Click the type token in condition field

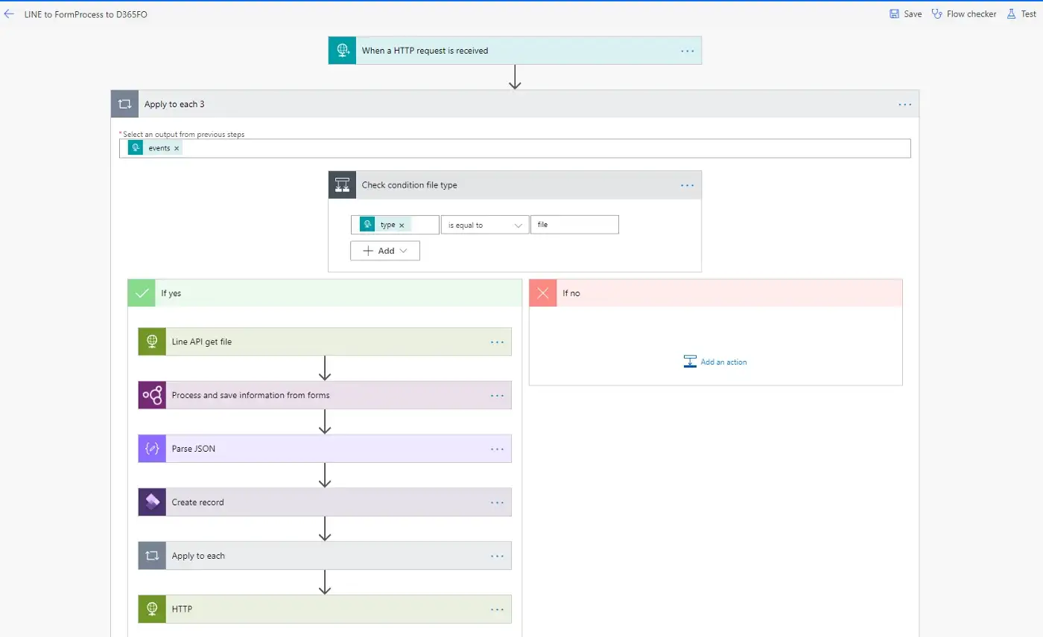click(384, 225)
